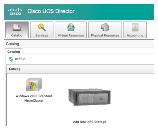Open the Virtual Resources CPU icon menu
This screenshot has height=130, width=158.
[71, 30]
